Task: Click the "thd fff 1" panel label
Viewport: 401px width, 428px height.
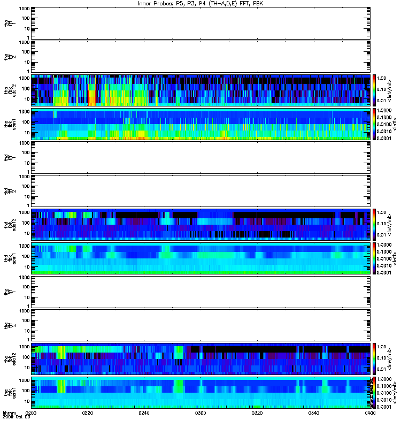Action: 10,157
